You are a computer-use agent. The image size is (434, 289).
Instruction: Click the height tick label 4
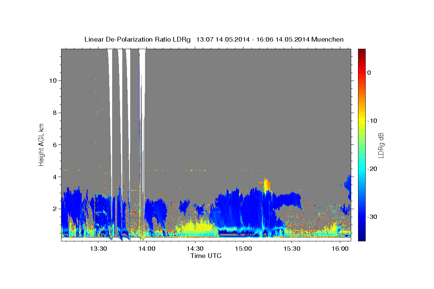(54, 177)
